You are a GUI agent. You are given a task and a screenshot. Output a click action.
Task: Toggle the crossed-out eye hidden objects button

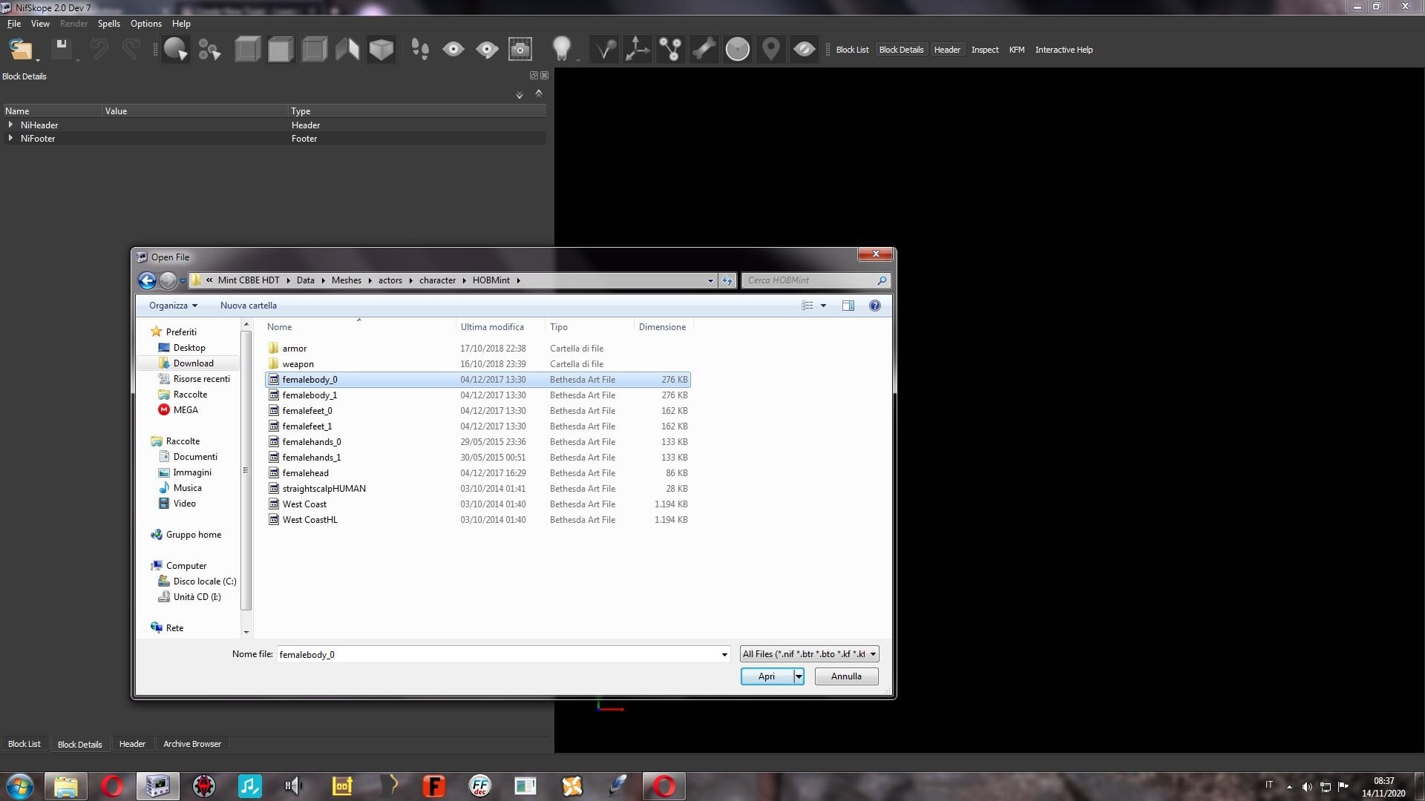click(805, 50)
